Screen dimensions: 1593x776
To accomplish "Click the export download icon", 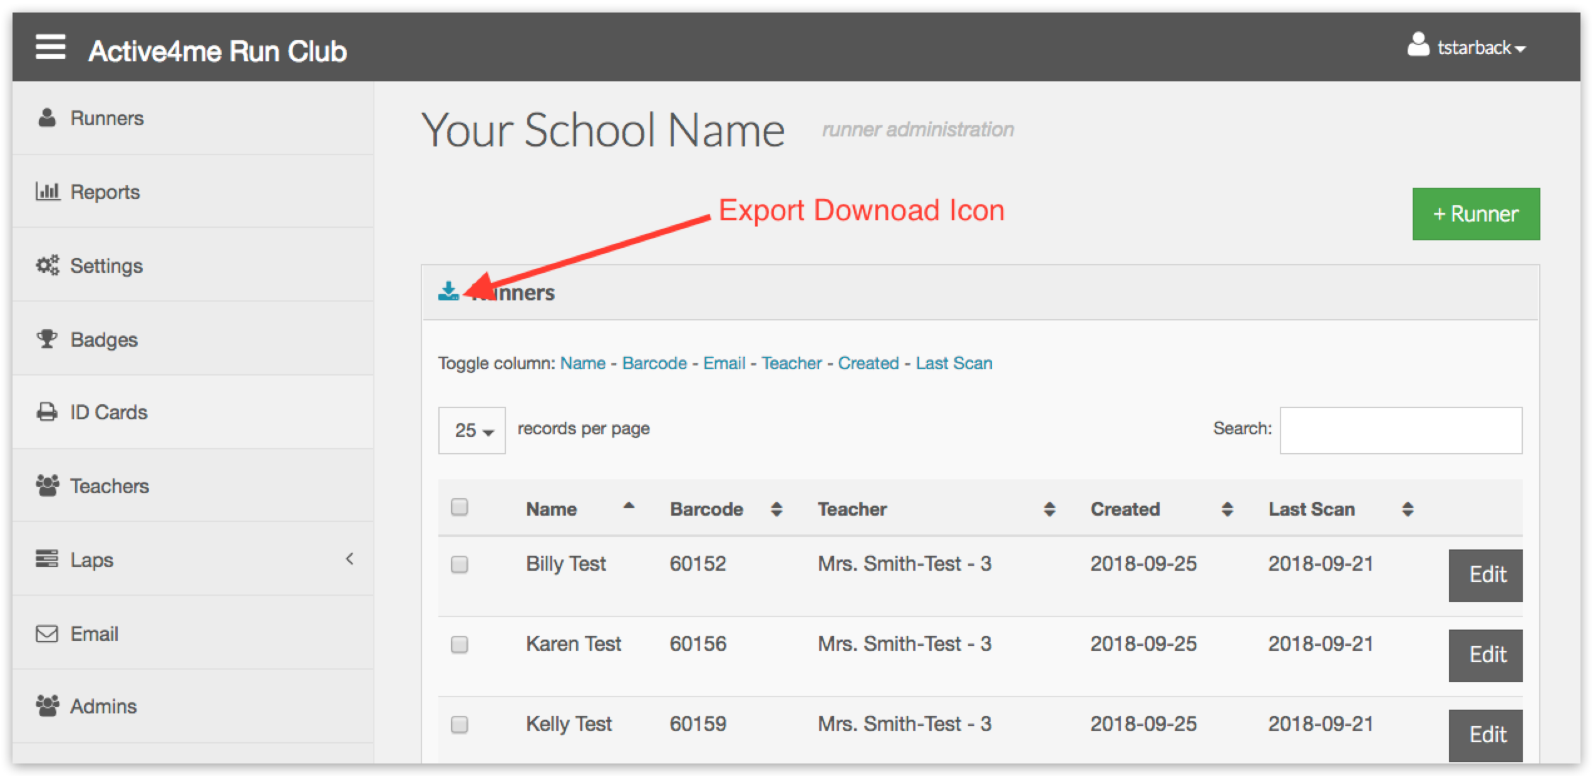I will (448, 292).
